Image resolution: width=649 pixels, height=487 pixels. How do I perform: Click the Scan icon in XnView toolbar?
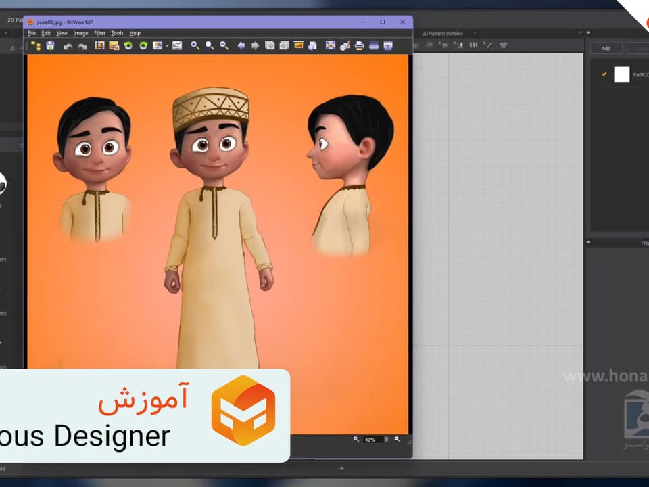tap(374, 45)
